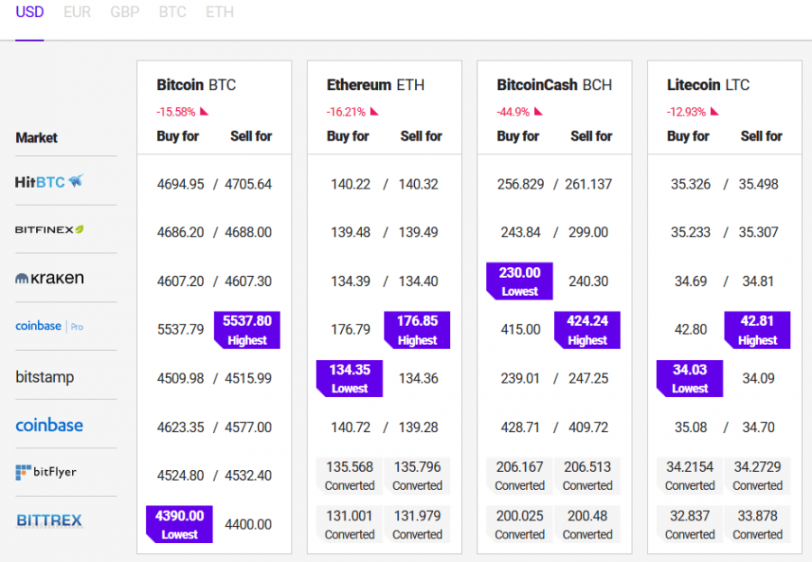Open the BitcoinCash BCH column heading
This screenshot has width=812, height=562.
click(554, 85)
